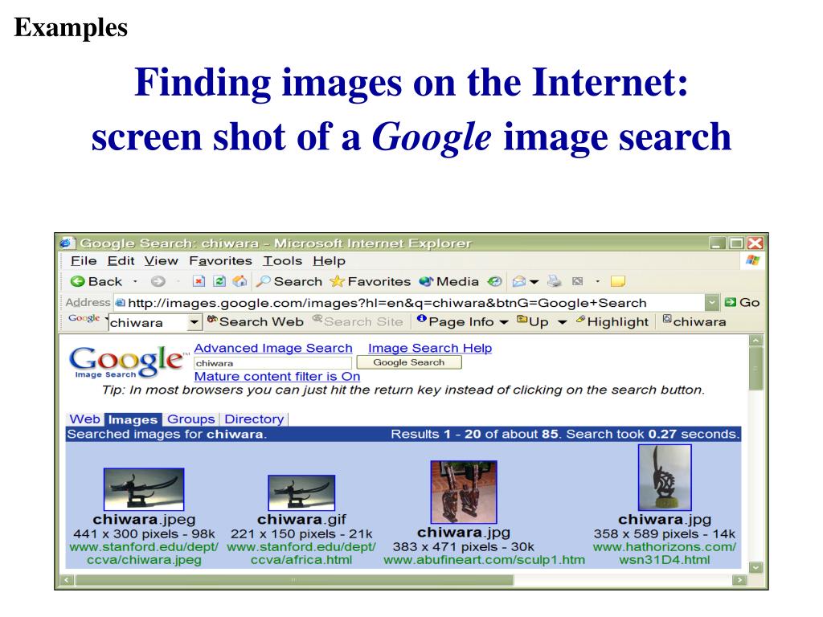
Task: Click the page search box containing chiwara
Action: (x=273, y=363)
